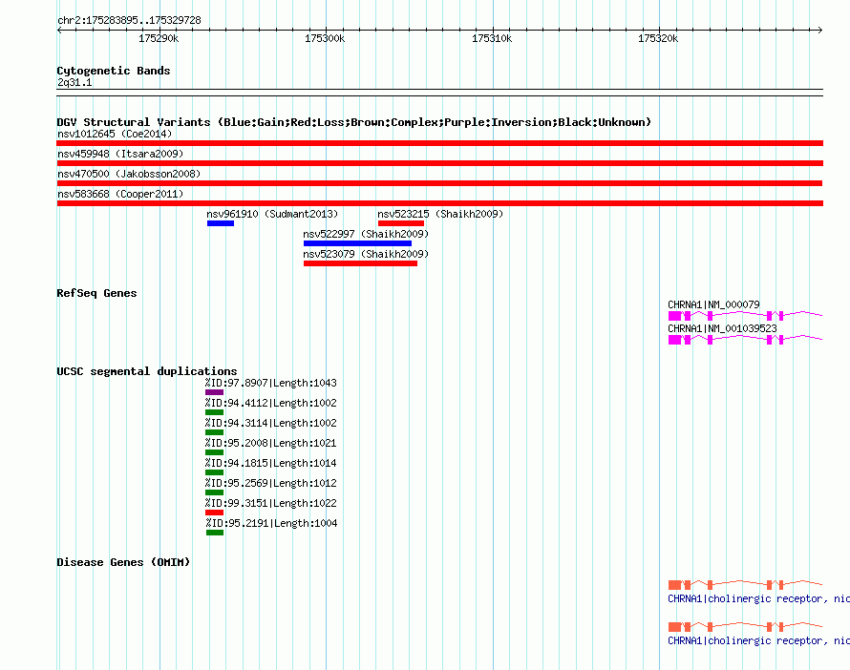This screenshot has height=670, width=850.
Task: Click the red bar for nsv470500 (Jakobsson2008)
Action: pos(439,183)
